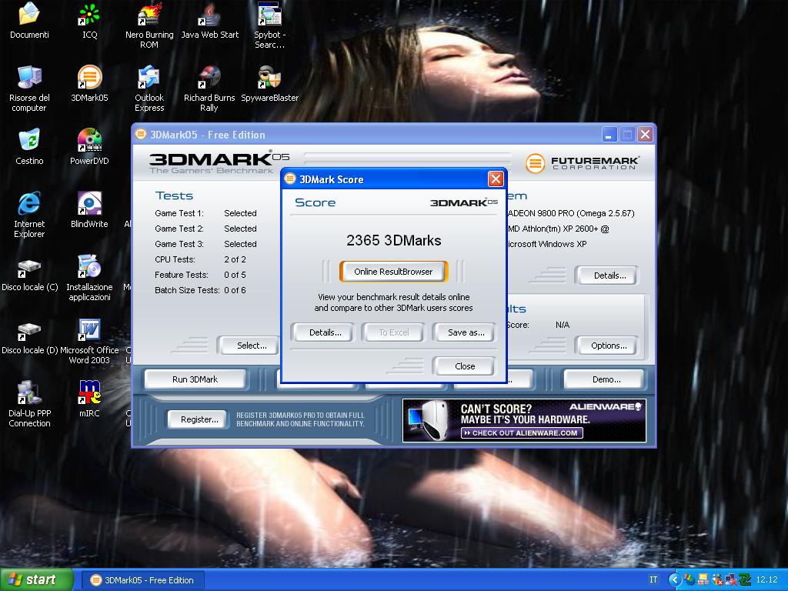The height and width of the screenshot is (591, 788).
Task: Click Batch Size Tests 0 of 6 value
Action: tap(235, 290)
